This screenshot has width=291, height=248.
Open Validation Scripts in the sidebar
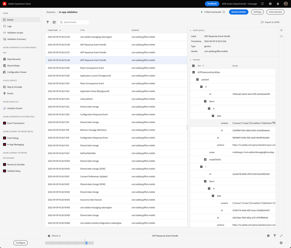(15, 33)
